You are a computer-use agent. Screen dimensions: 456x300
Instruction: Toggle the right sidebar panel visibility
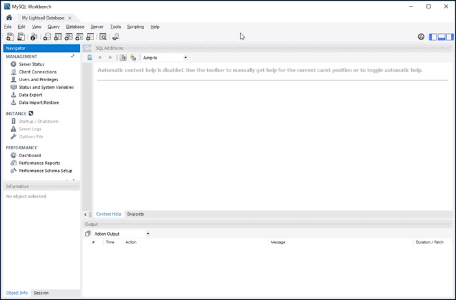coord(450,37)
